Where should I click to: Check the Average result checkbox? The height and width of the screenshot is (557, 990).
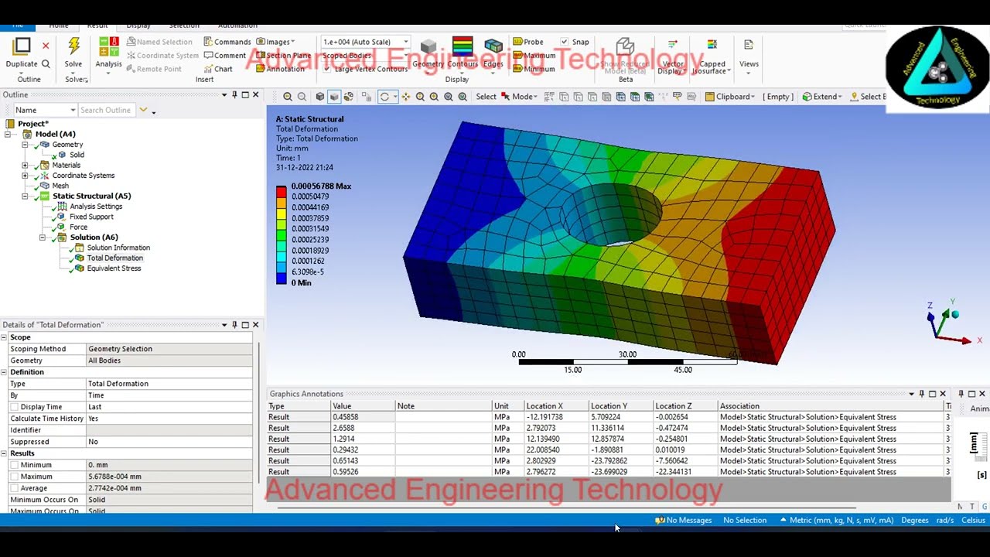(x=14, y=488)
